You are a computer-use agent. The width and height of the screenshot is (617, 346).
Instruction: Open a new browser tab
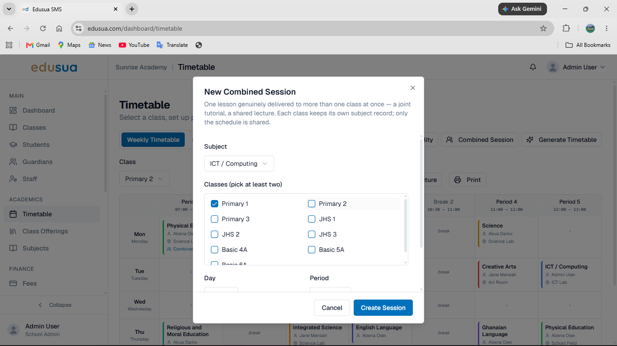[131, 9]
